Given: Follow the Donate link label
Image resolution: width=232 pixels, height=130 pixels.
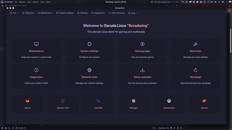Looking at the screenshot, I should pos(204,108).
